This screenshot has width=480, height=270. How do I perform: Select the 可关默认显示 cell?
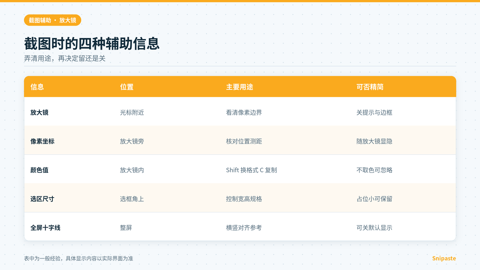[374, 228]
